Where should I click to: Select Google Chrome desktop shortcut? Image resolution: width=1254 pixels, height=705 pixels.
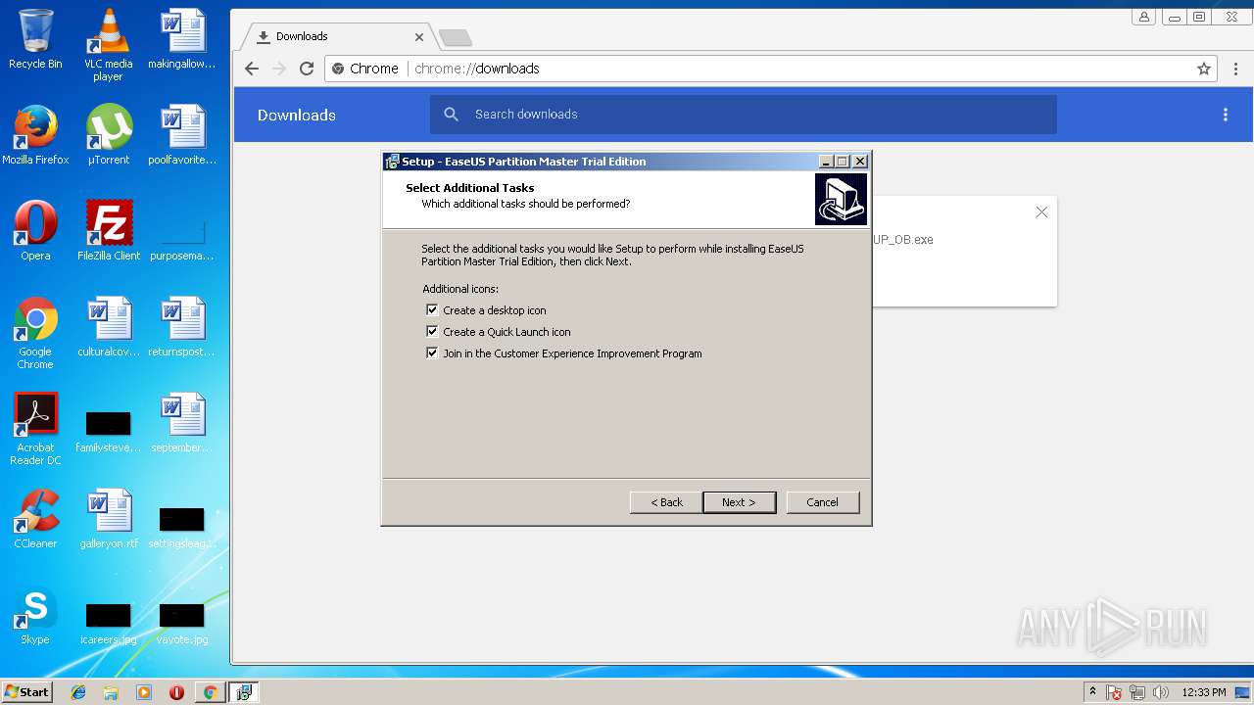pyautogui.click(x=35, y=333)
